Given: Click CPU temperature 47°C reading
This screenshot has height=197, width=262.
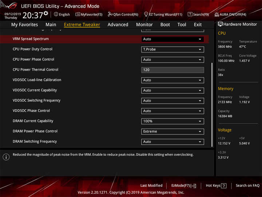Looking at the screenshot, I should (x=242, y=47).
